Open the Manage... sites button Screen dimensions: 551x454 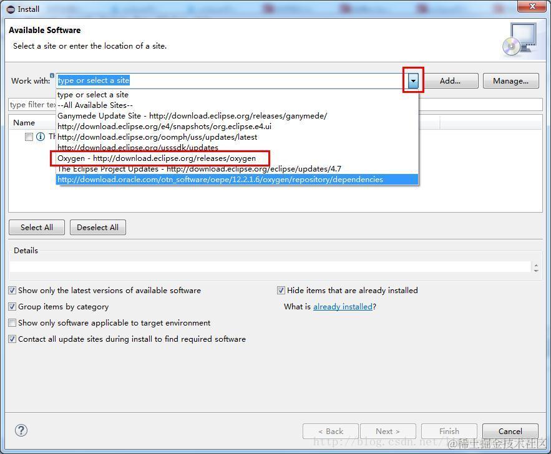[510, 80]
